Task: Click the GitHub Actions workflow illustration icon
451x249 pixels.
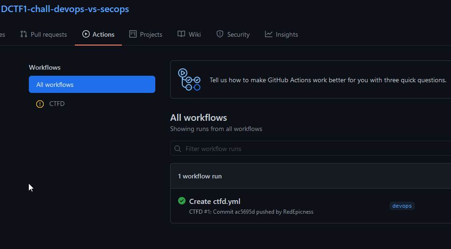Action: tap(189, 79)
